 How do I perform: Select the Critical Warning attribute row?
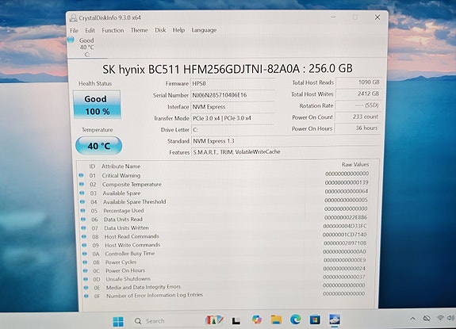[224, 175]
